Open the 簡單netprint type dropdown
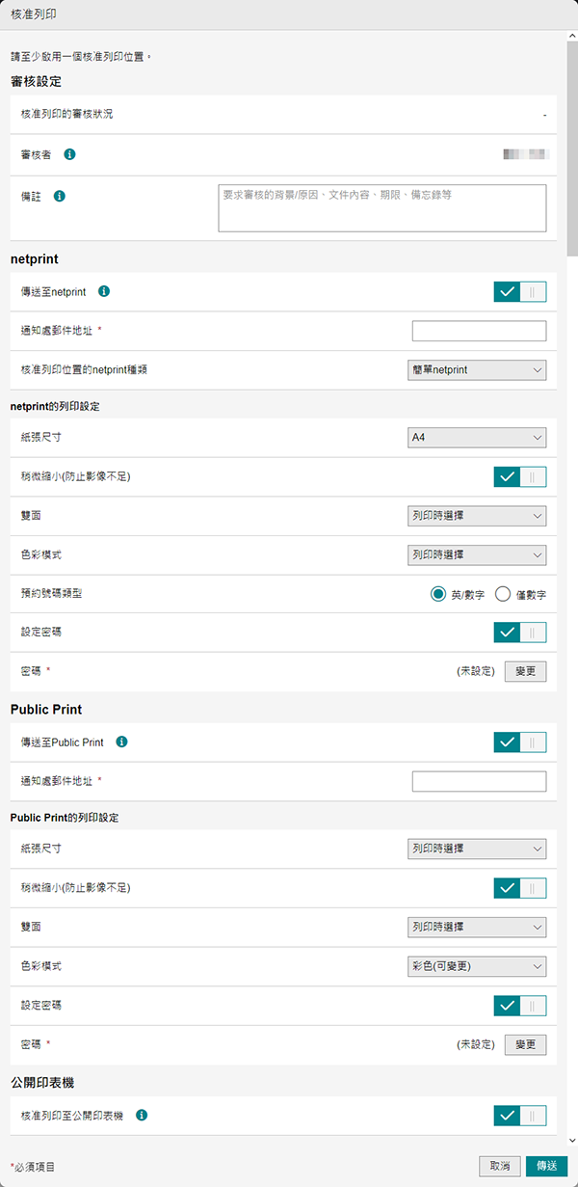Screen dimensions: 578x1187 (x=477, y=370)
